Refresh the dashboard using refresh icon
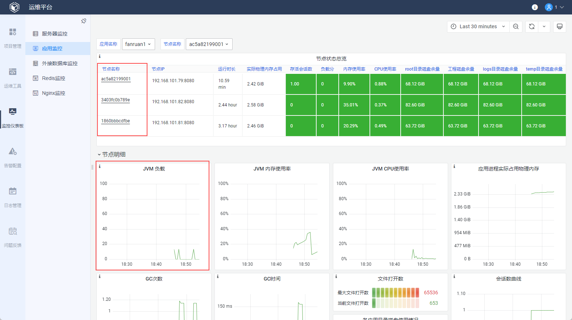The width and height of the screenshot is (572, 320). (x=531, y=26)
